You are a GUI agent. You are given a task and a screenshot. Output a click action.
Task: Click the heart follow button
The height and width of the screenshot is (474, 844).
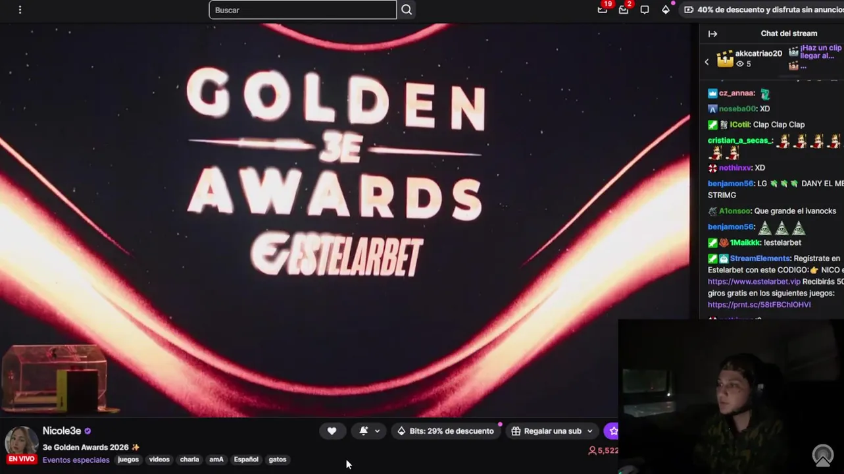pyautogui.click(x=332, y=431)
